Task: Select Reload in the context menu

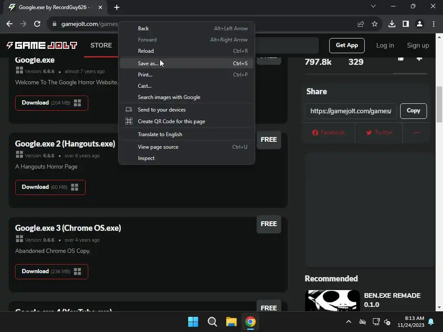Action: (x=186, y=51)
